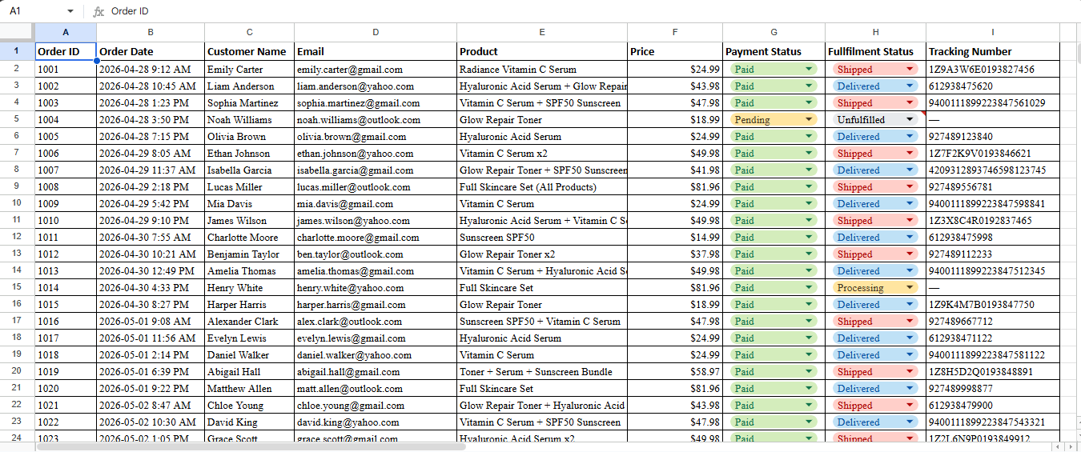The width and height of the screenshot is (1081, 452).
Task: Select the Fullfilment Status header cell
Action: tap(876, 51)
